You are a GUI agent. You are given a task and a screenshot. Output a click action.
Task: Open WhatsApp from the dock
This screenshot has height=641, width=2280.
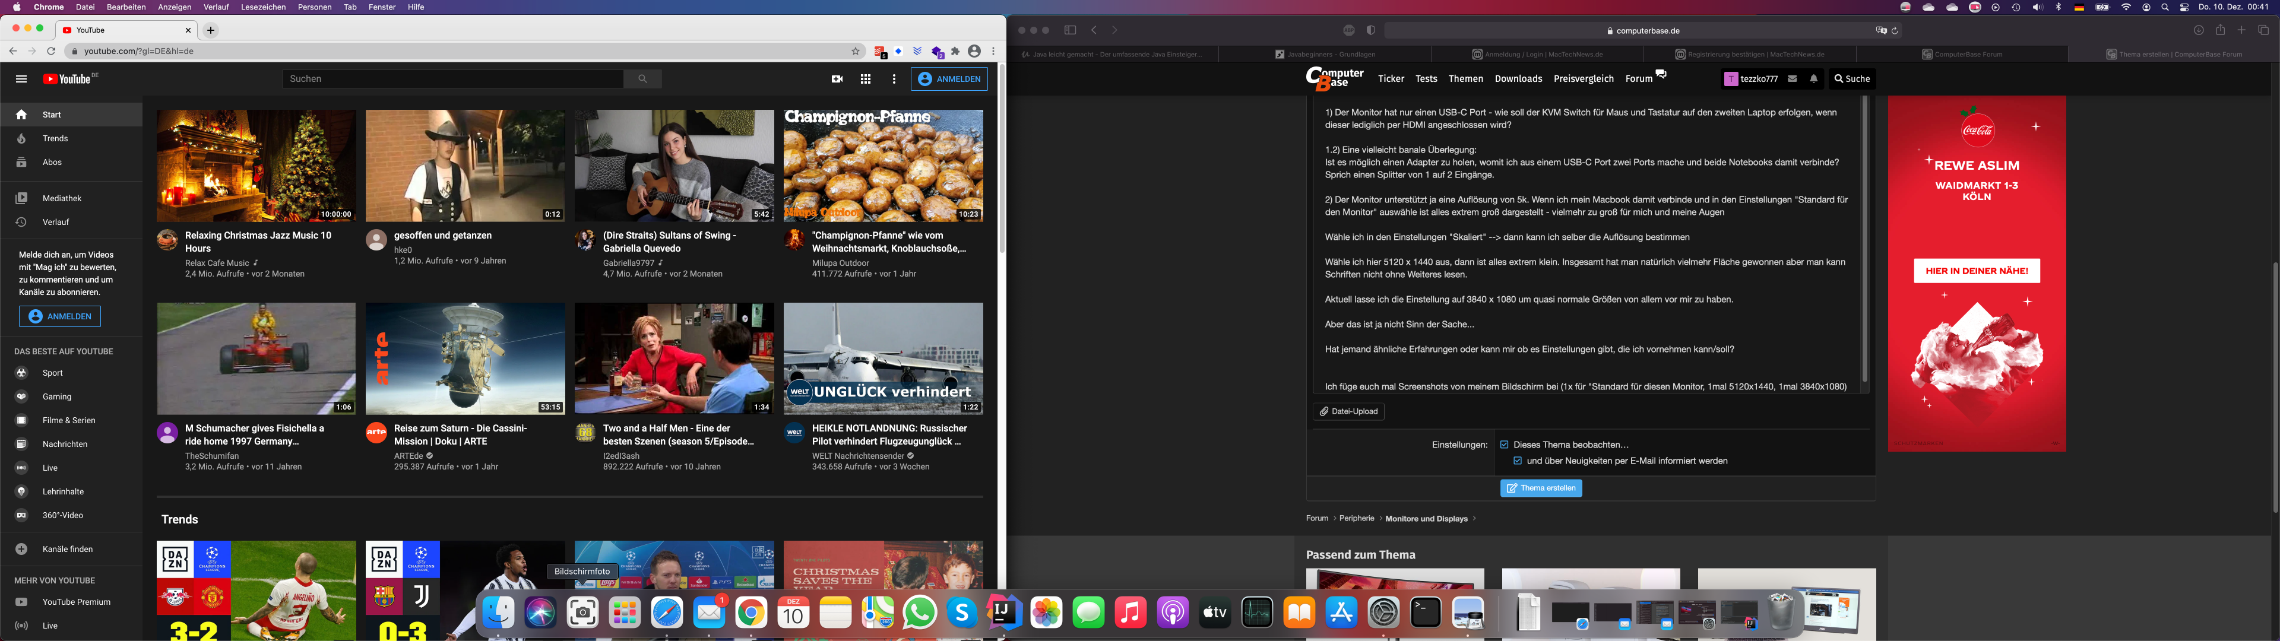click(920, 613)
